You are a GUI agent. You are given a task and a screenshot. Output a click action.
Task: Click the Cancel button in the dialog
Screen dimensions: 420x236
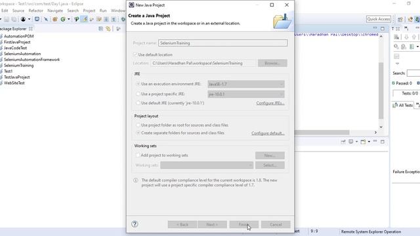[276, 224]
